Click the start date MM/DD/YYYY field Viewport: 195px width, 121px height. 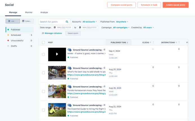[x=63, y=27]
